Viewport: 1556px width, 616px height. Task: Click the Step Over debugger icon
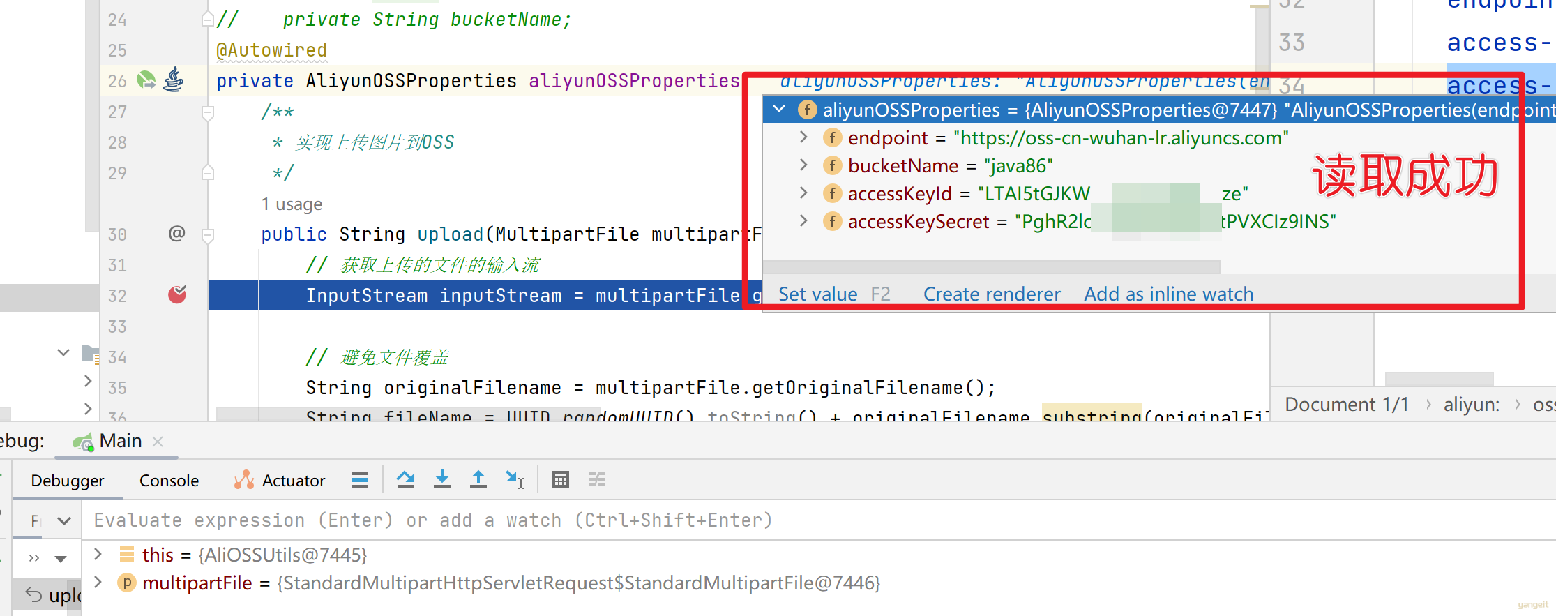coord(405,480)
